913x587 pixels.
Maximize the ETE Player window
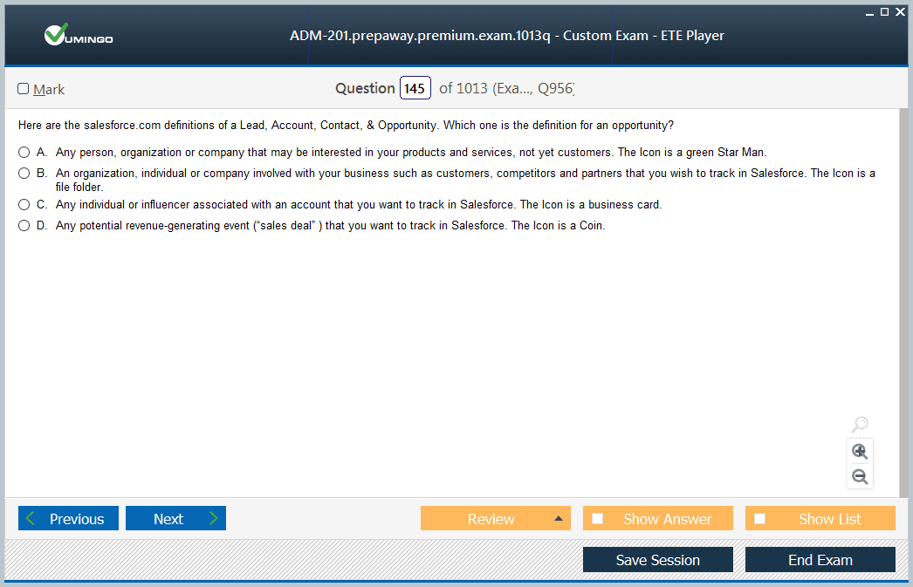[884, 11]
